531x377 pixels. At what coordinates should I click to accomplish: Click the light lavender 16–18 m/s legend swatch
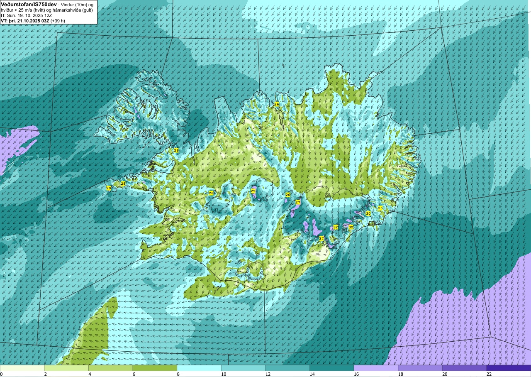tap(376, 368)
